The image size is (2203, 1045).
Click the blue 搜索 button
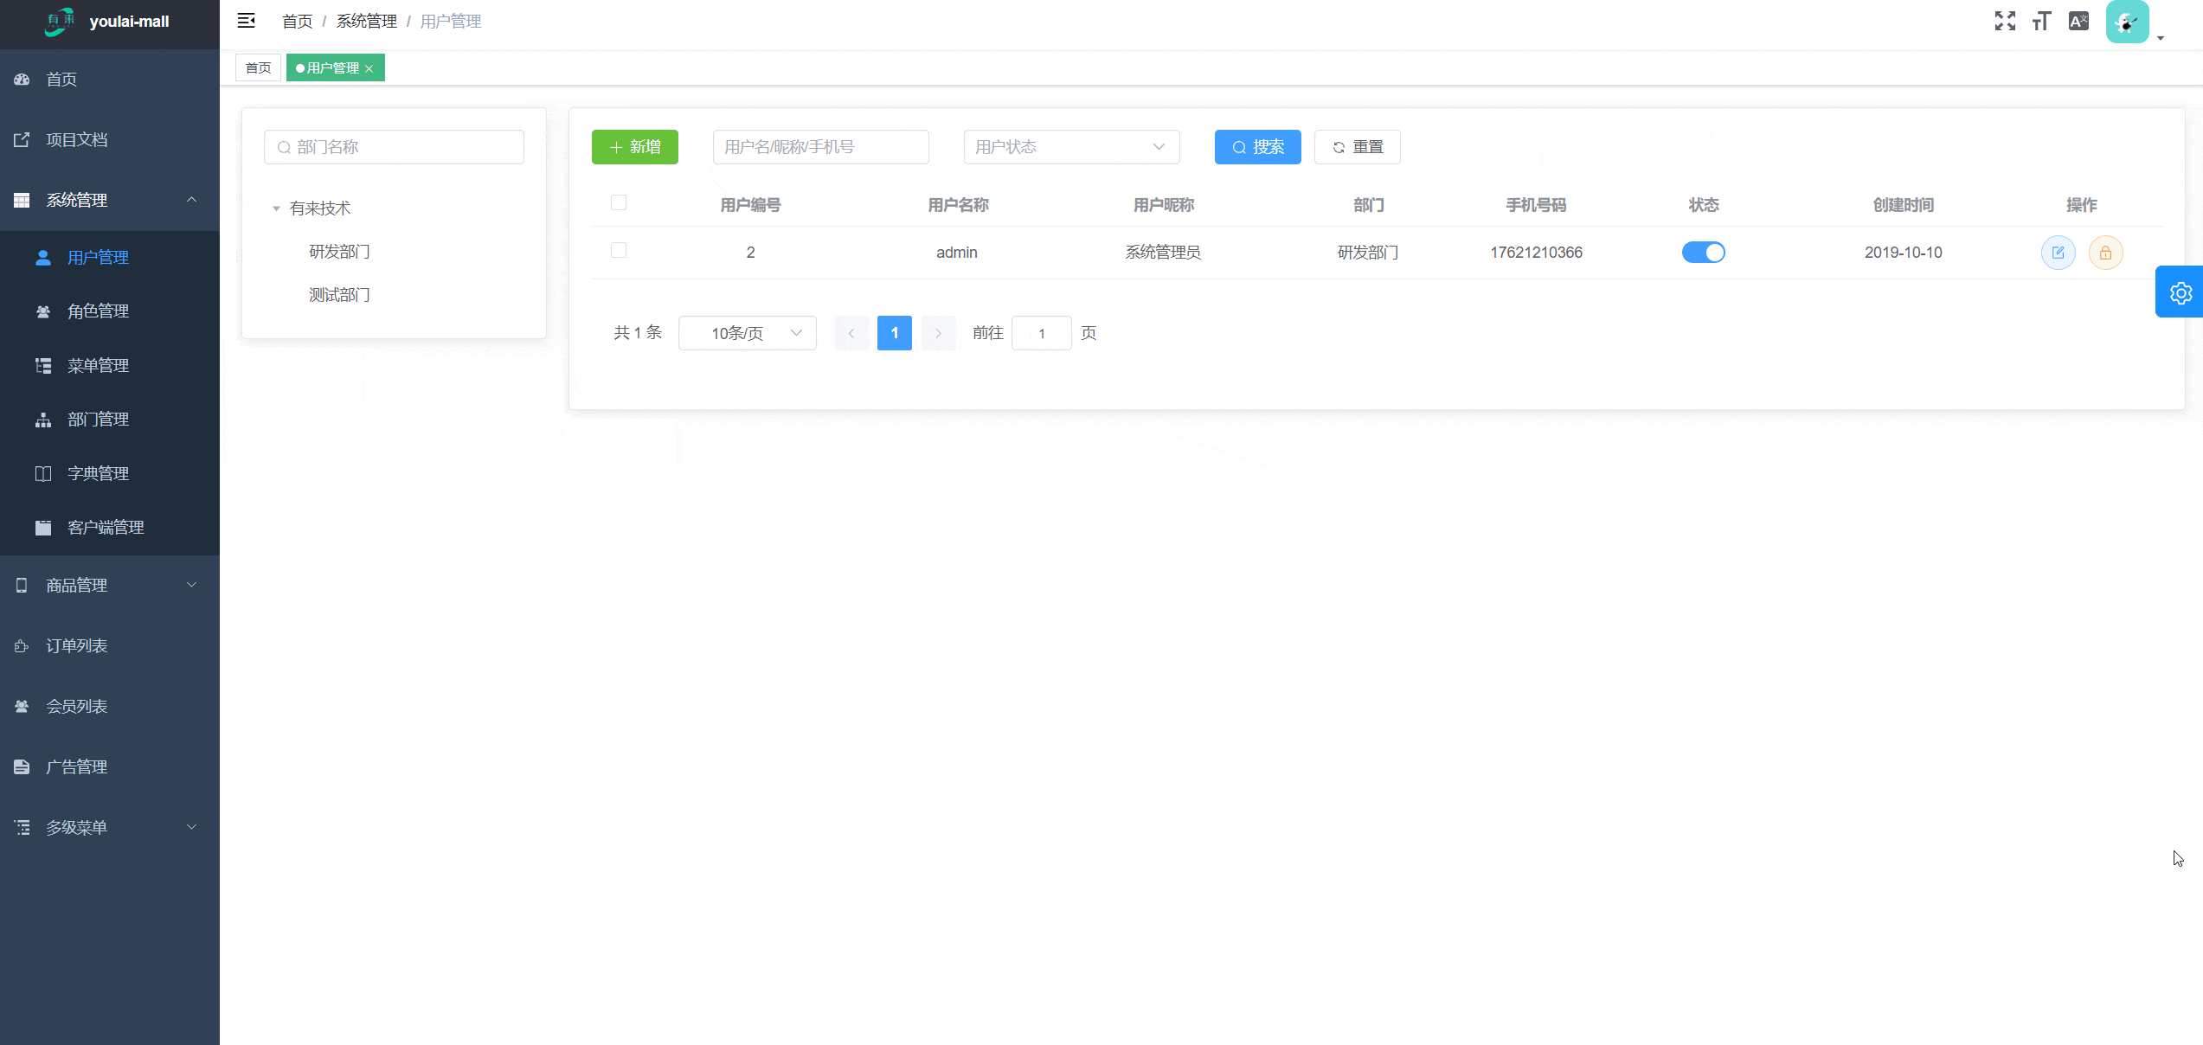[x=1257, y=147]
